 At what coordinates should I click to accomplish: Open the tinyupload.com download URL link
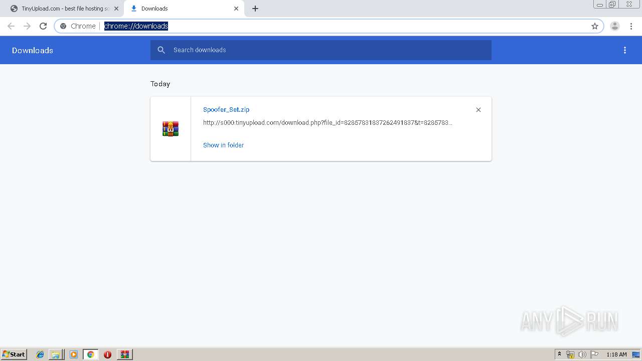click(x=328, y=122)
